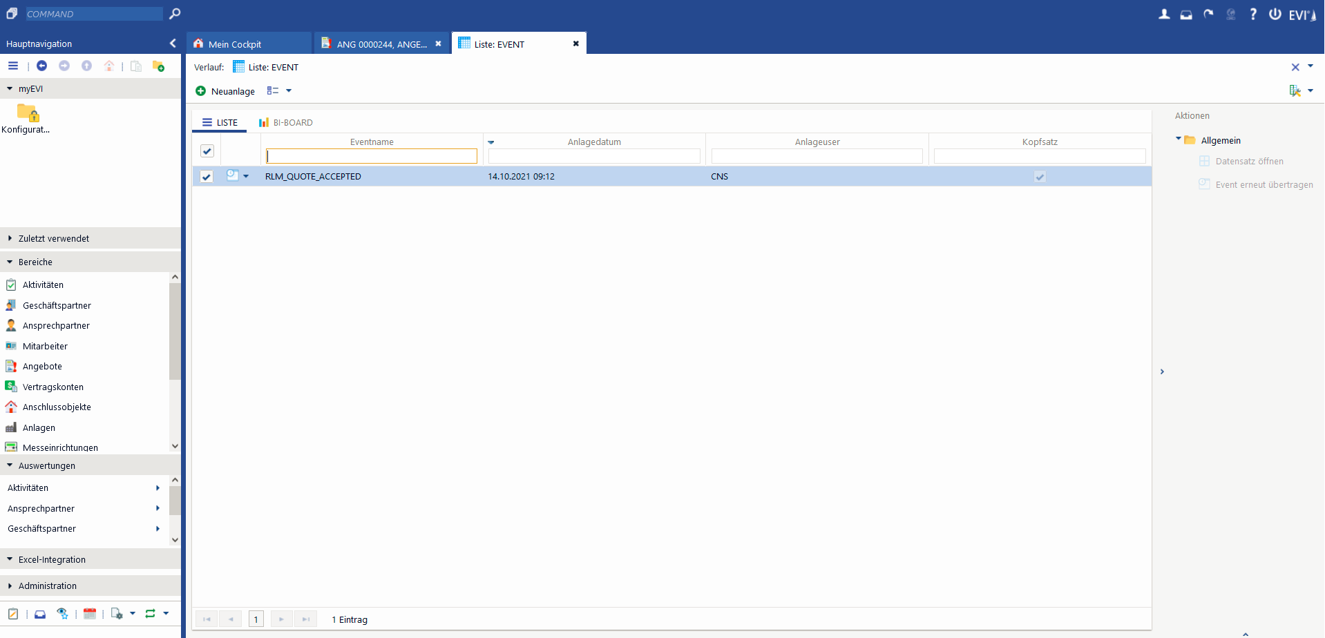1325x638 pixels.
Task: Click the search magnifier next to COMMAND
Action: pos(175,14)
